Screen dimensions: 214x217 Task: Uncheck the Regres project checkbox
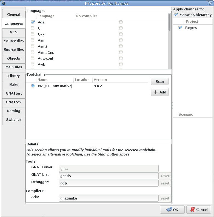coord(180,28)
